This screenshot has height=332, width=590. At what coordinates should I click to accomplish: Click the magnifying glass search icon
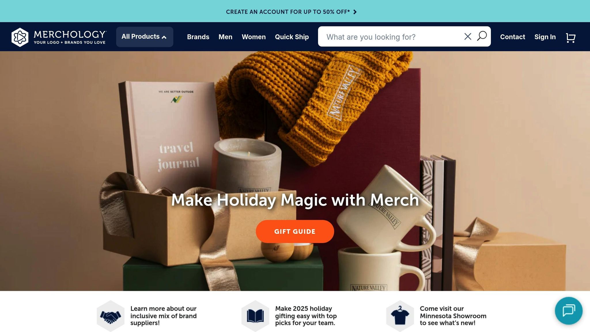482,36
